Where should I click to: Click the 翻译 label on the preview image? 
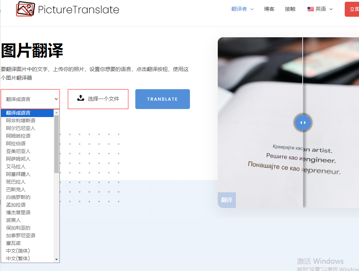(x=227, y=200)
